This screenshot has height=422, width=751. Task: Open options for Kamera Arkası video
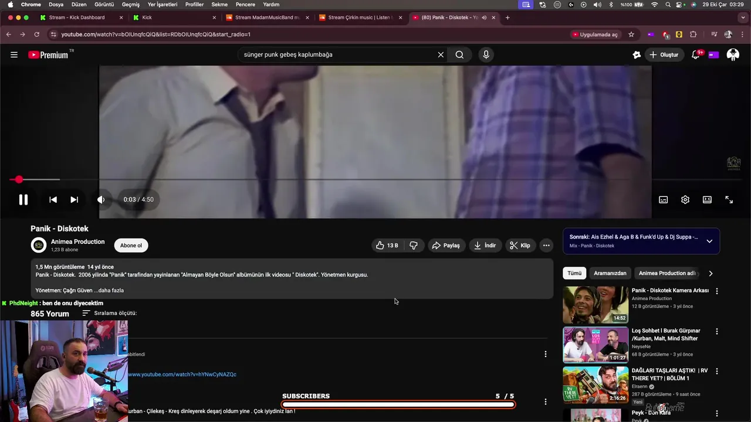(716, 291)
